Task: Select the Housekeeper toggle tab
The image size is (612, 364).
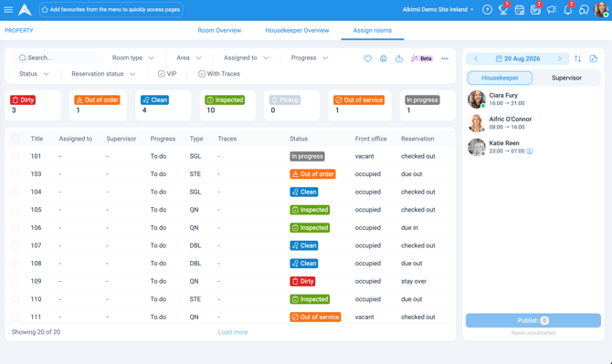Action: (x=500, y=78)
